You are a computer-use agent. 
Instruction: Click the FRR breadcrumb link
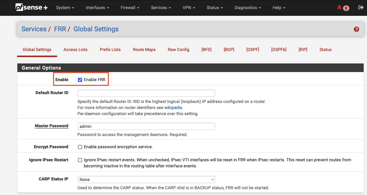60,29
